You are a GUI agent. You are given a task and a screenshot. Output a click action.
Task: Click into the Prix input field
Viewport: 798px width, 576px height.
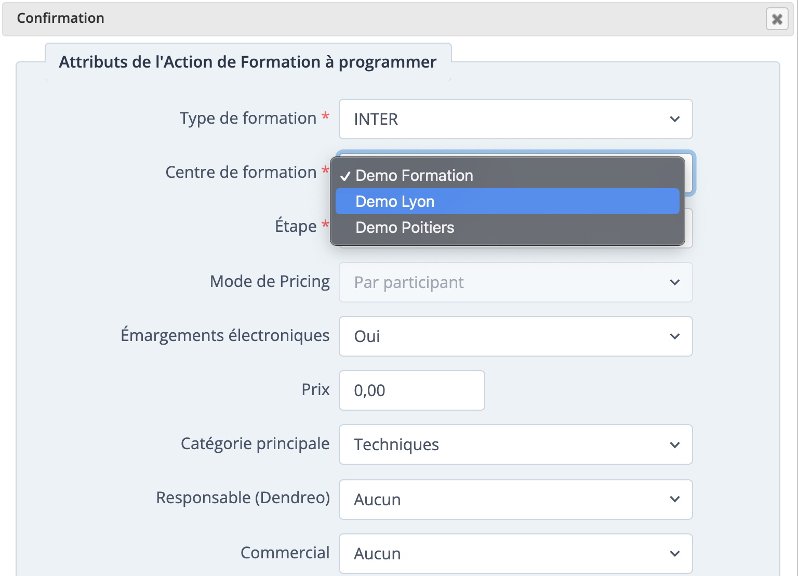tap(411, 390)
